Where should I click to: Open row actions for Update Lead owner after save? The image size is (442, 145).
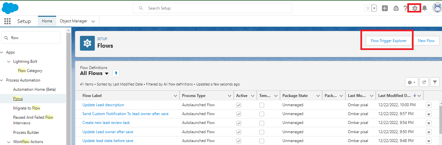coord(429,132)
